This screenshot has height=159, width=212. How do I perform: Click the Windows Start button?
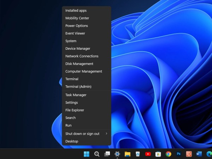86,154
